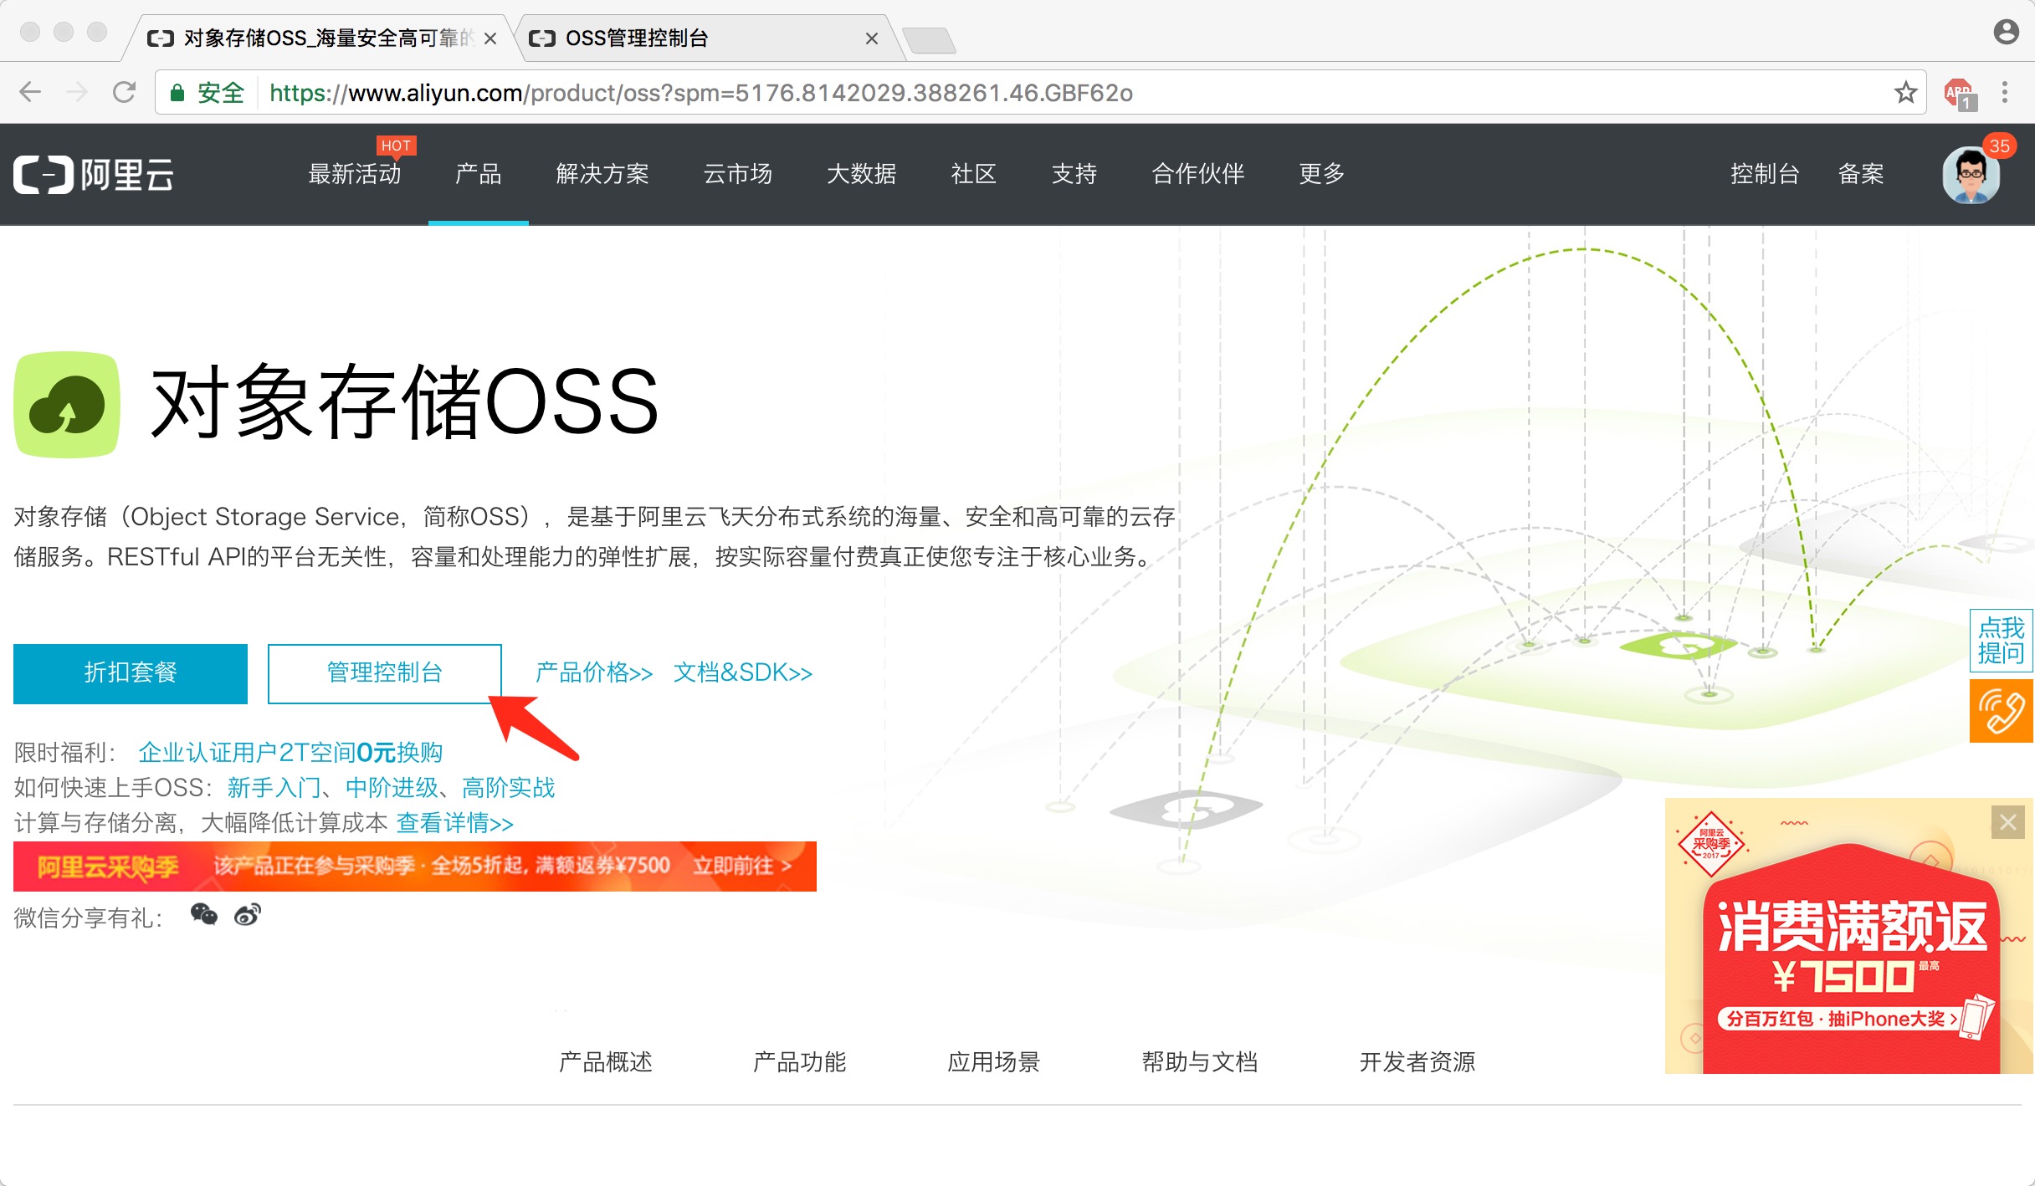
Task: Click the Chrome profile icon
Action: [2006, 33]
